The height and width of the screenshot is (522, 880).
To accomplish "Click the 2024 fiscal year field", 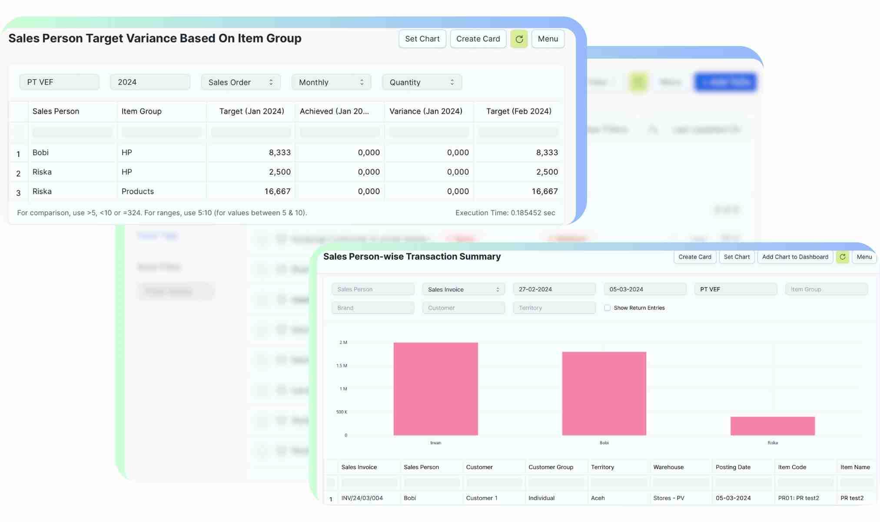I will coord(150,83).
